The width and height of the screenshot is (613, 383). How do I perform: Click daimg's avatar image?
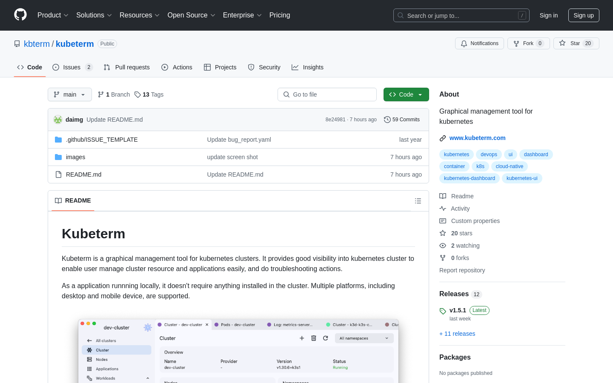[x=58, y=120]
